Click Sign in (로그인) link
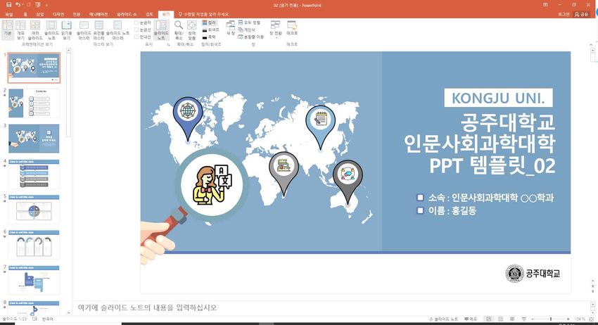The width and height of the screenshot is (598, 325). click(564, 14)
